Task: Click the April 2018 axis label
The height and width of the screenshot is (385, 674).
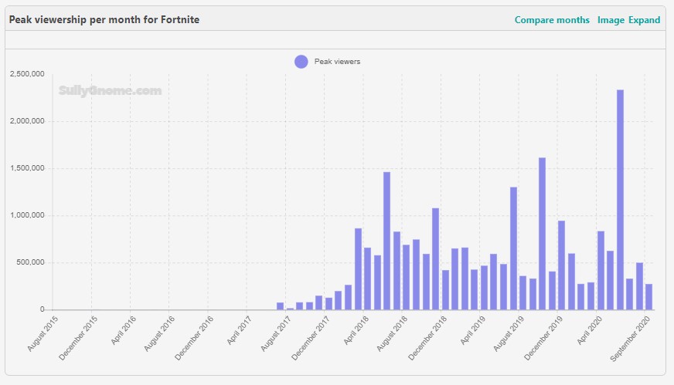Action: (356, 330)
